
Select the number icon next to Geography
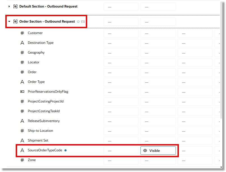pos(23,52)
